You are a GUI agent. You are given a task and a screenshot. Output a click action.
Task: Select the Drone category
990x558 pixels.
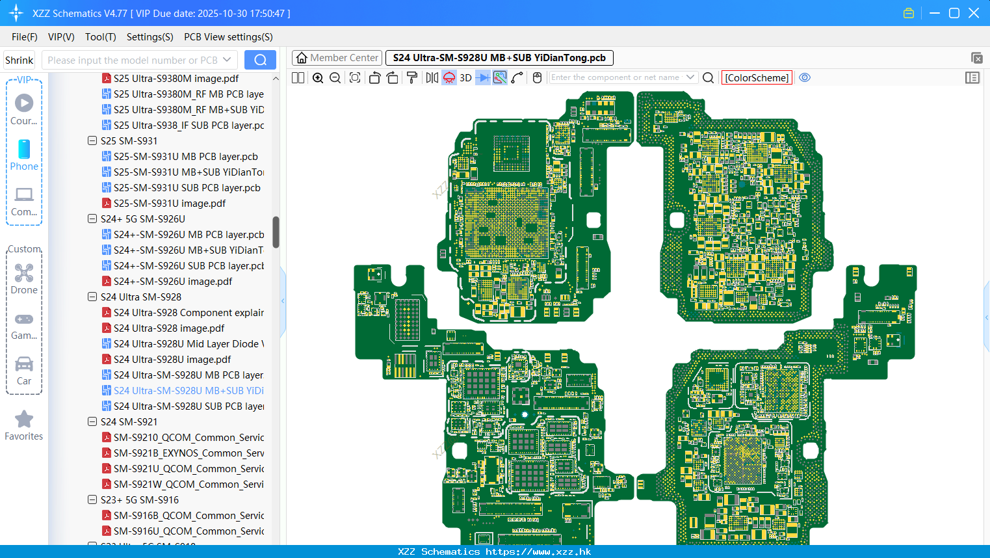(24, 279)
